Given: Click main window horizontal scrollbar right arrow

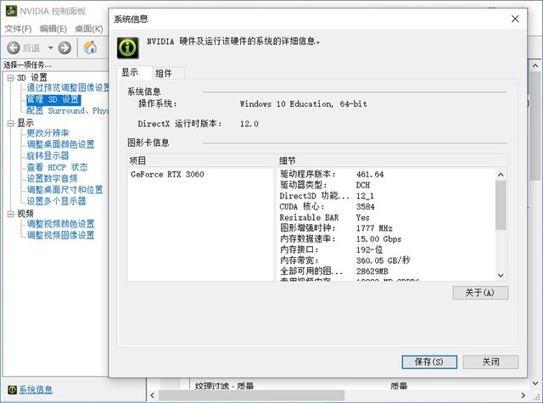Looking at the screenshot, I should 523,395.
